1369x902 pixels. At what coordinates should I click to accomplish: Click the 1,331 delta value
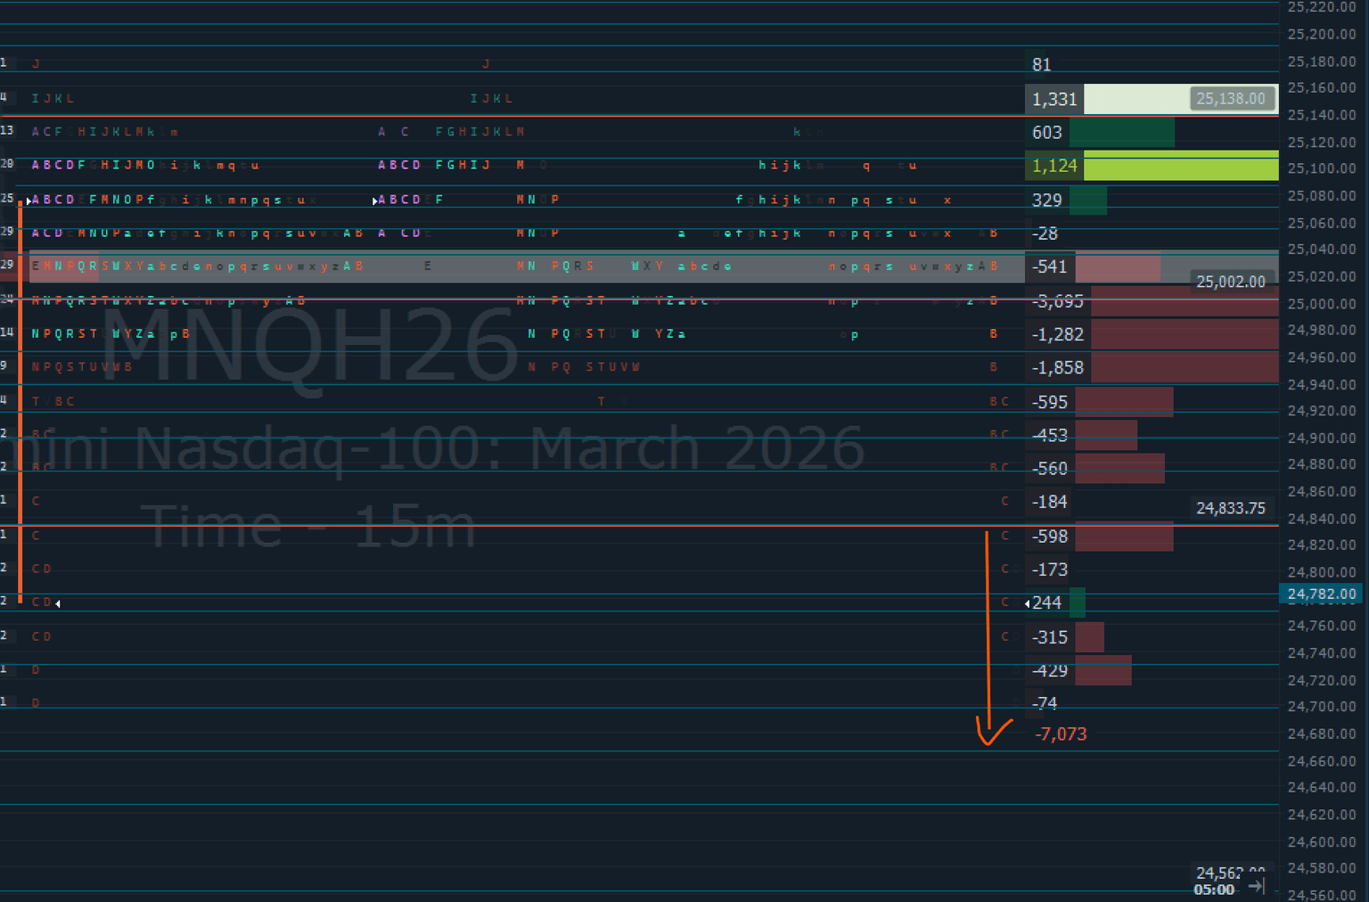point(1054,99)
